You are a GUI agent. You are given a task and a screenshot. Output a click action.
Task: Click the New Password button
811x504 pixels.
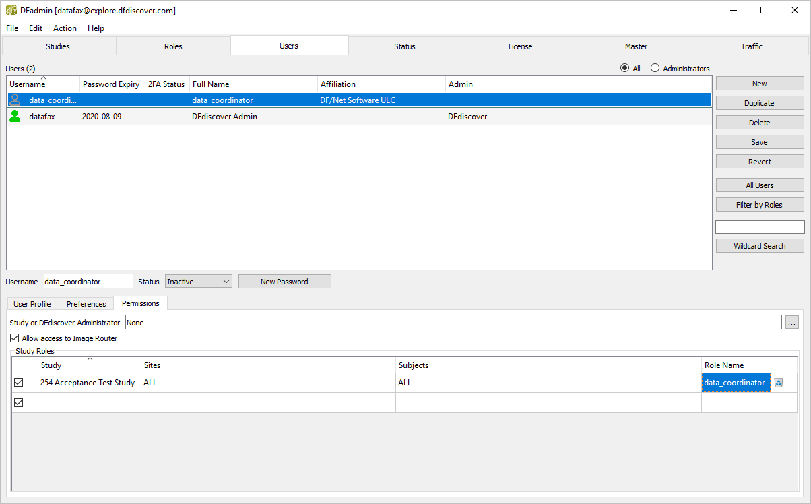pos(284,282)
